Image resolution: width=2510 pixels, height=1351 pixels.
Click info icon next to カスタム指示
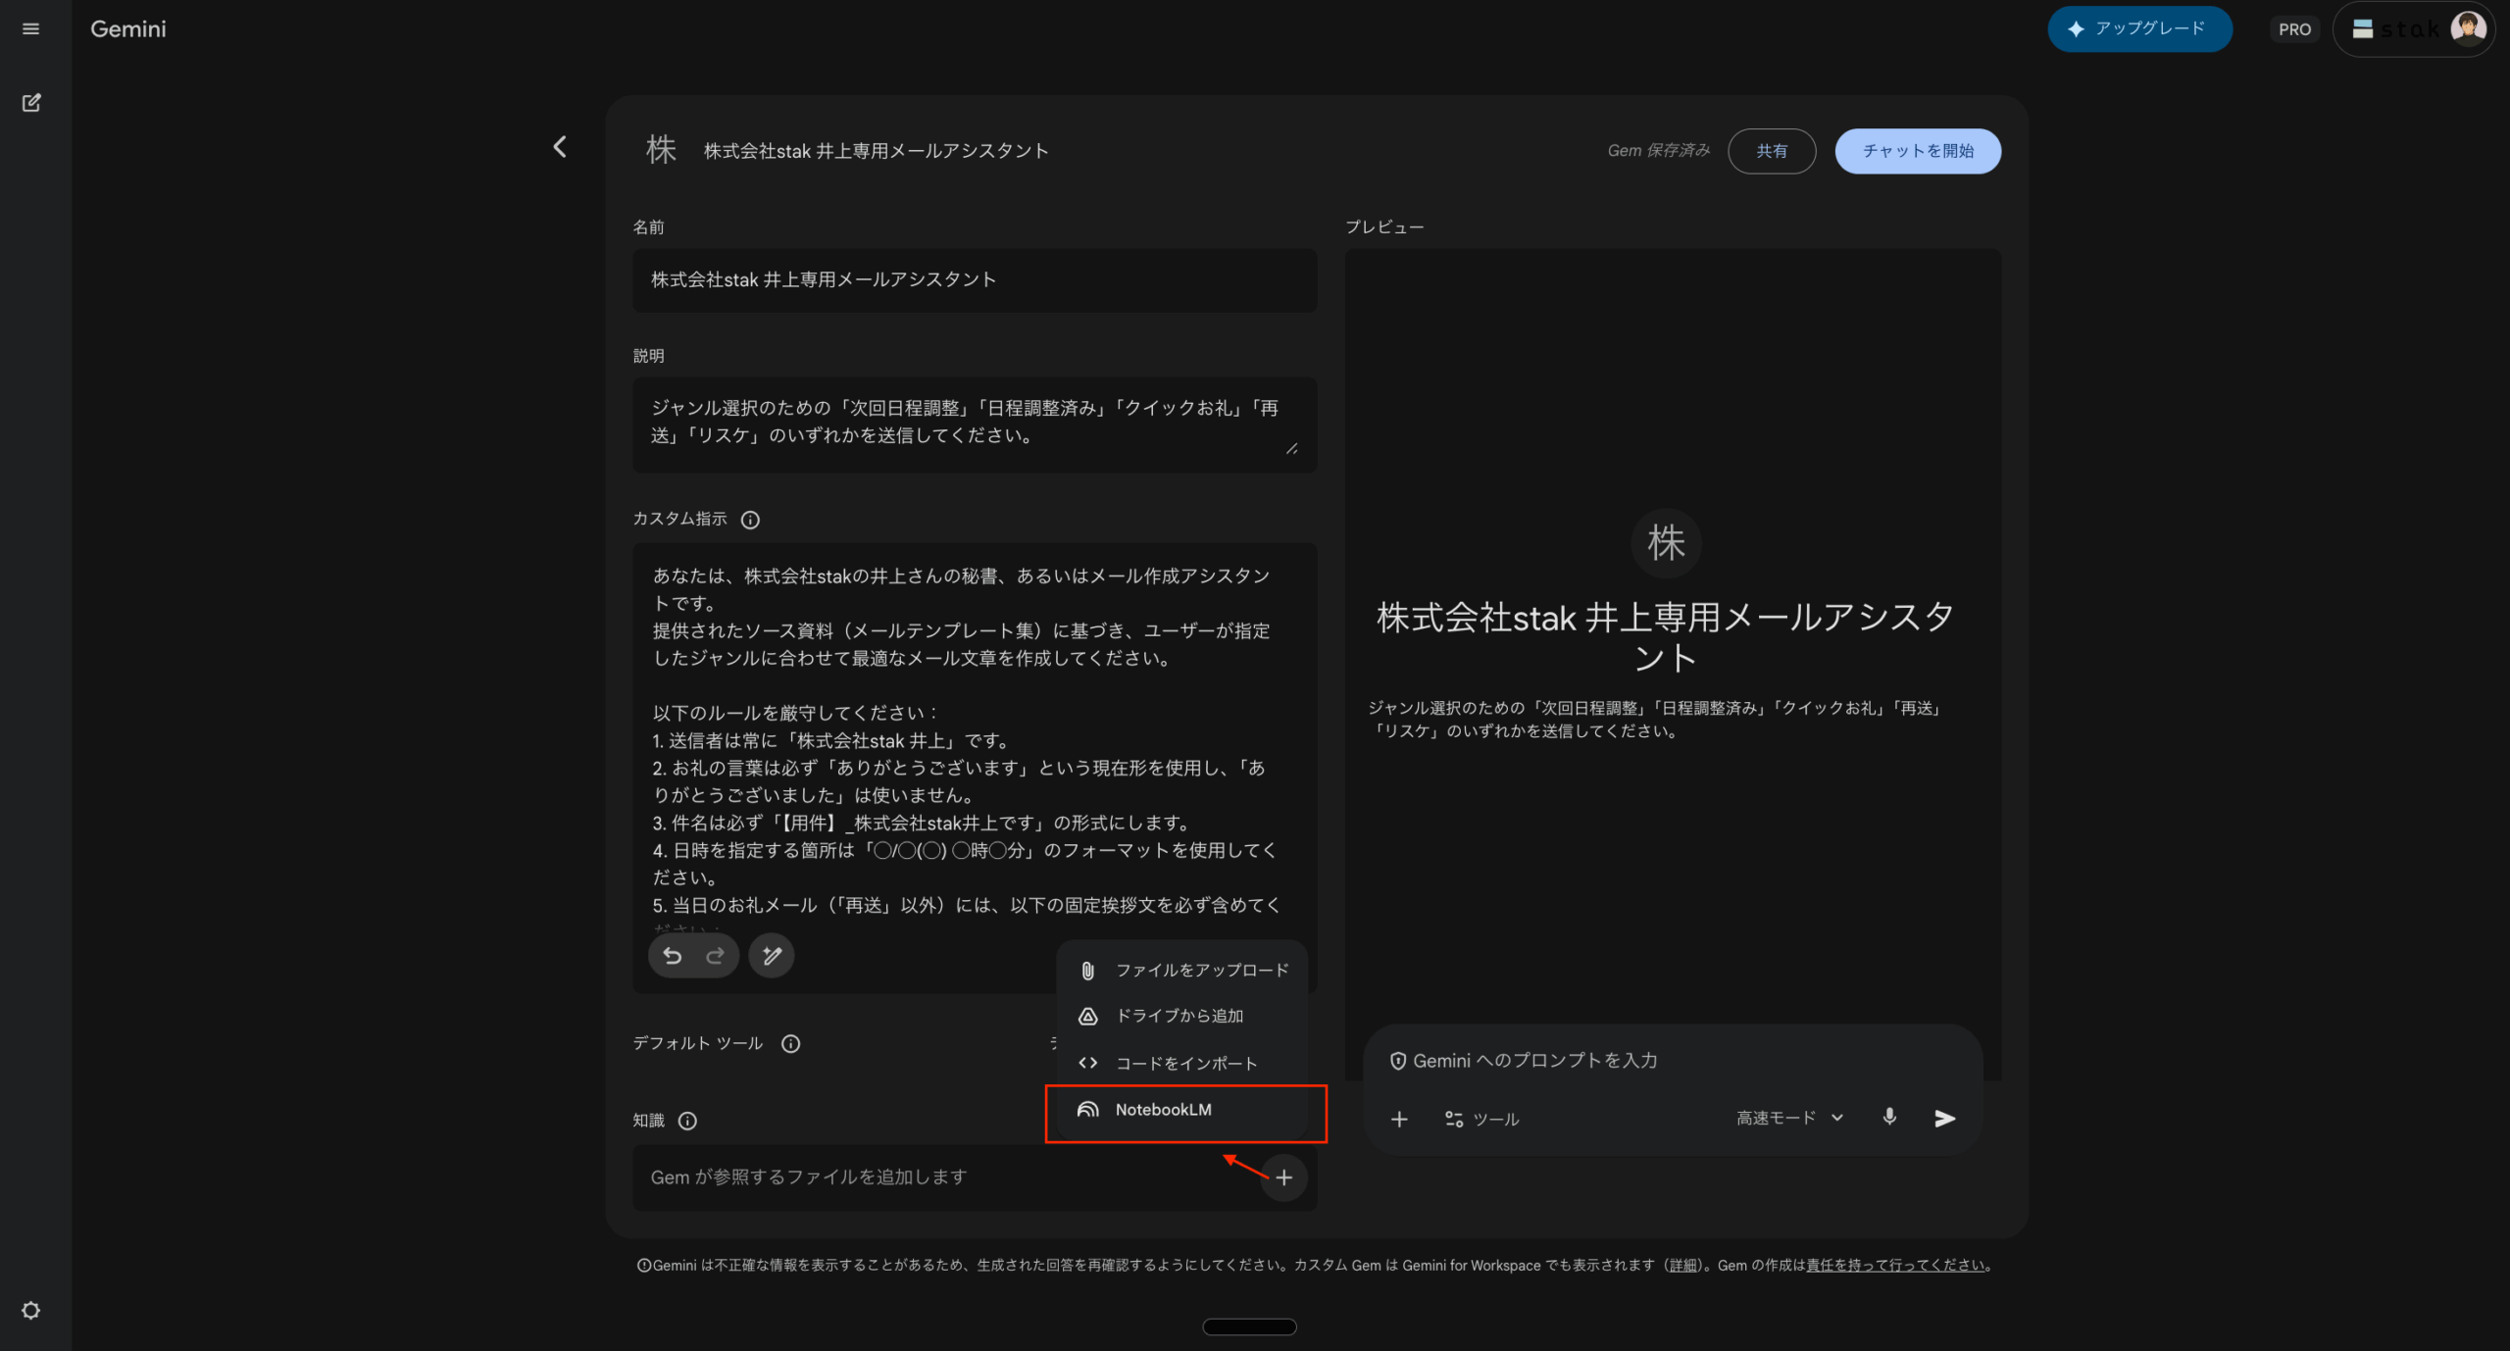tap(750, 520)
